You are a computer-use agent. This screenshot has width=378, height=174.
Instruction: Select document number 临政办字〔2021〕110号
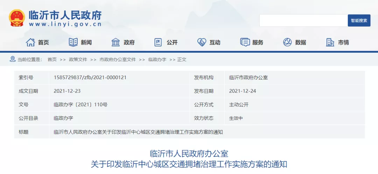click(80, 105)
